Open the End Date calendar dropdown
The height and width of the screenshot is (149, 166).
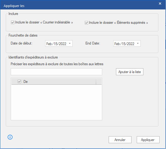[138, 44]
